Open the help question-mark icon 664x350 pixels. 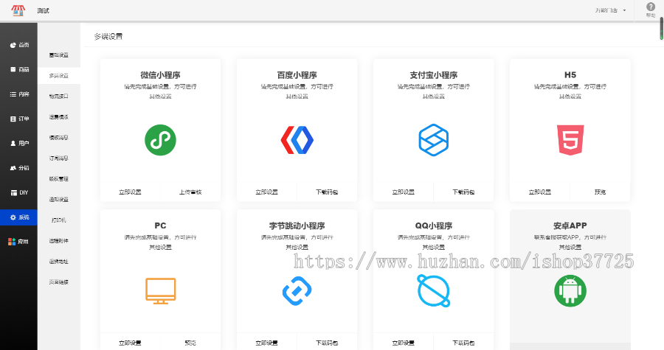(651, 7)
